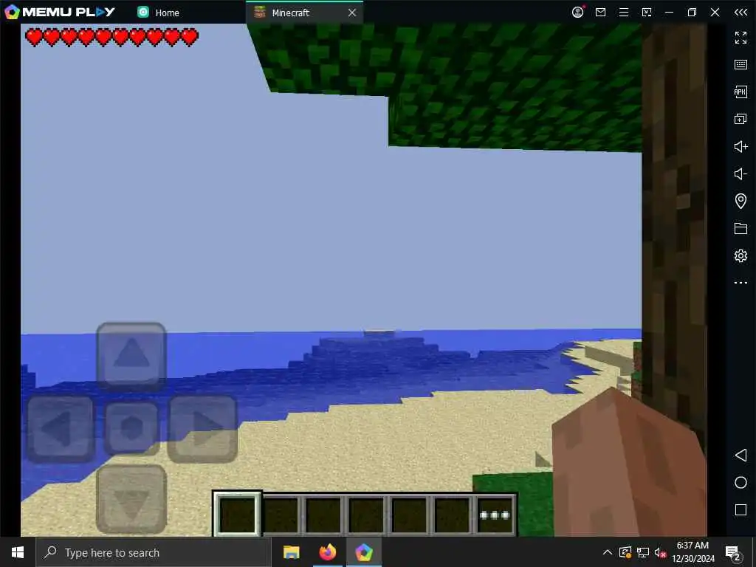
Task: Tap the center jump button of D-pad
Action: tap(131, 428)
